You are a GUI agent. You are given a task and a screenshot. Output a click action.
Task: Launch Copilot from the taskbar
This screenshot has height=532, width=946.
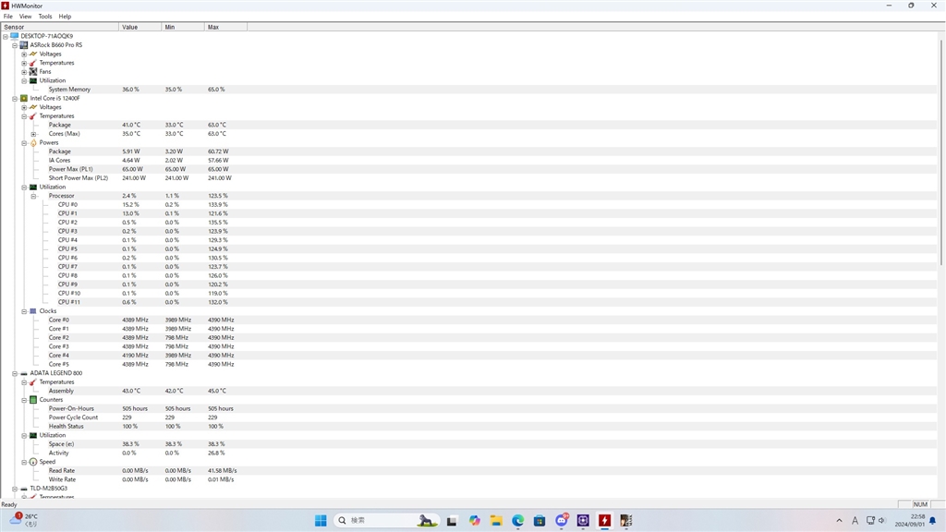click(475, 521)
